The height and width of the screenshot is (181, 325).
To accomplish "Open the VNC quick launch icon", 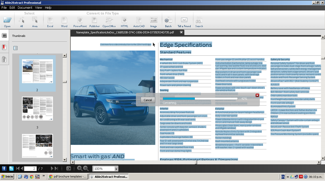I will click(x=37, y=177).
